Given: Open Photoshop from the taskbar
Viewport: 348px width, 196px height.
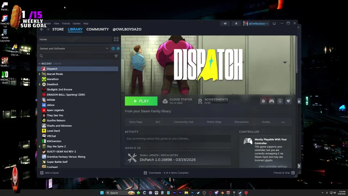Looking at the screenshot, I should (192, 193).
